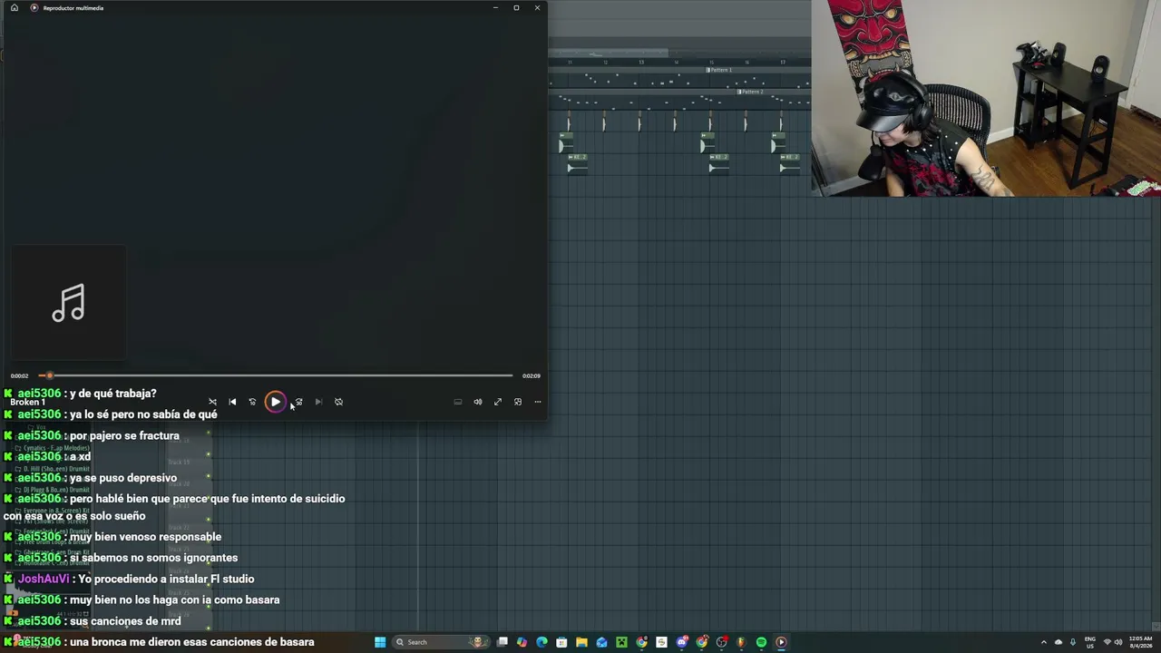1161x653 pixels.
Task: Select Pattern 2 clip in FL Studio playlist
Action: tap(750, 92)
